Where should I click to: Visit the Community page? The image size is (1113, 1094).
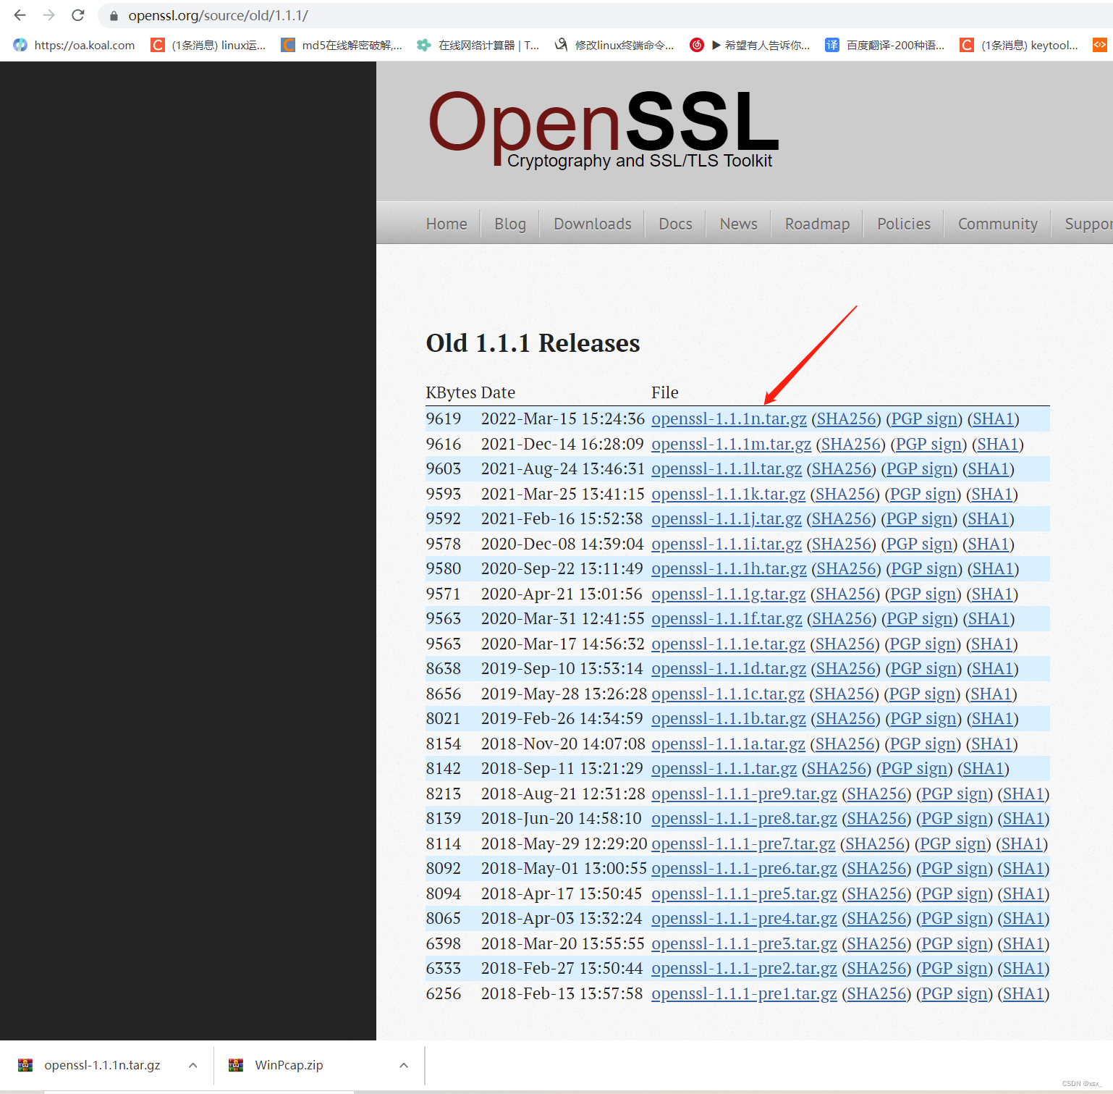pos(996,224)
